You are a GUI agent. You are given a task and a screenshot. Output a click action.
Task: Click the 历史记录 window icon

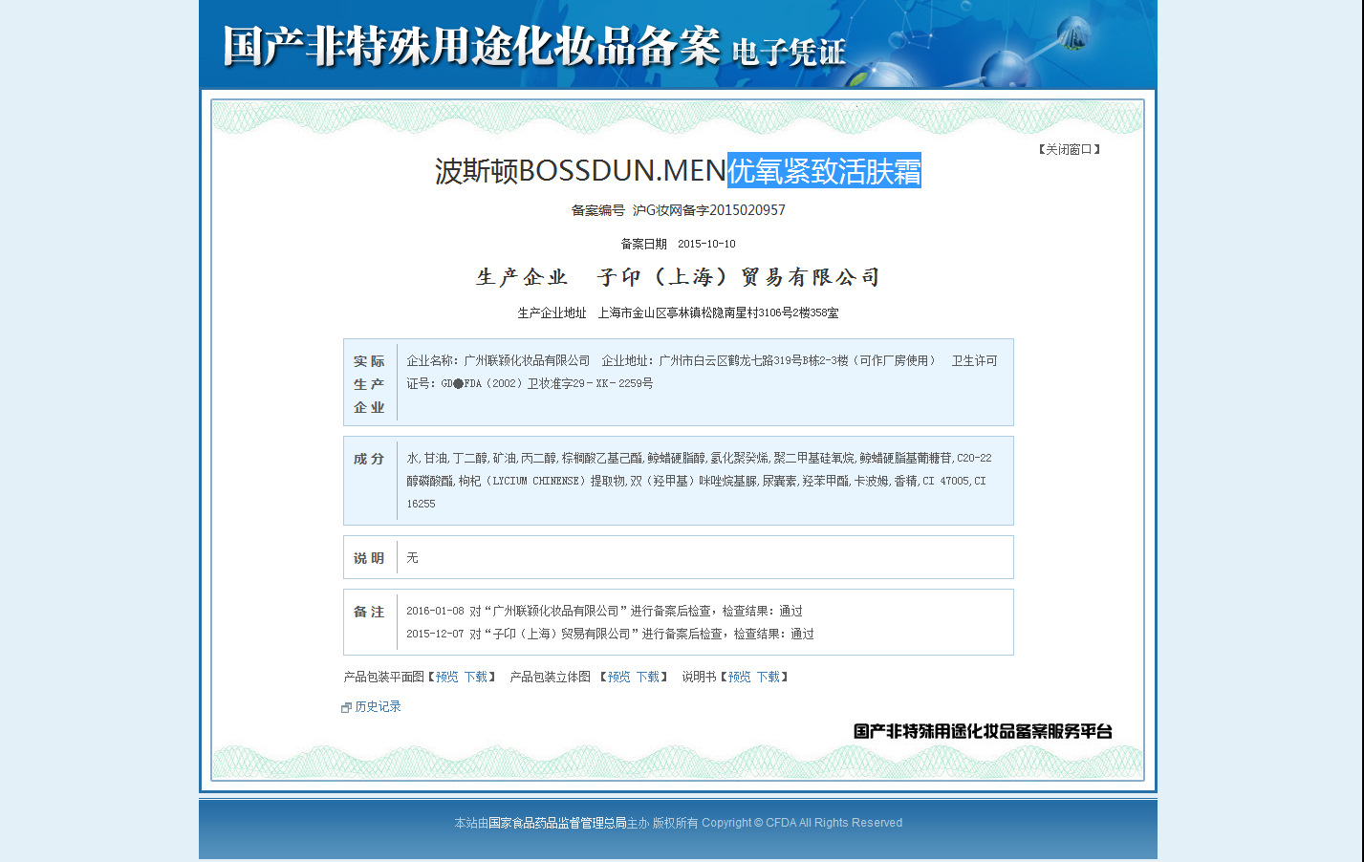point(346,708)
